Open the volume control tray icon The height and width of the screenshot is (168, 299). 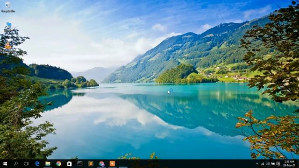(x=268, y=164)
